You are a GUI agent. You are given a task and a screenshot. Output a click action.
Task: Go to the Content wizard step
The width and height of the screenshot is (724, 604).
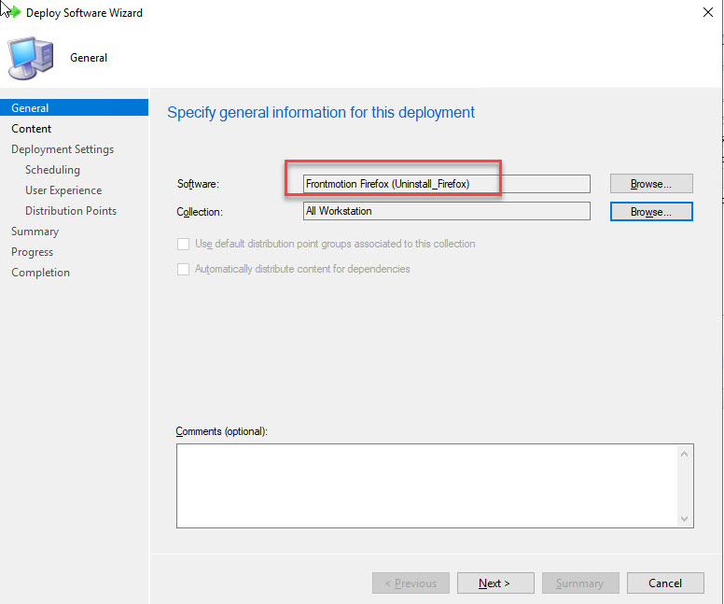(32, 129)
